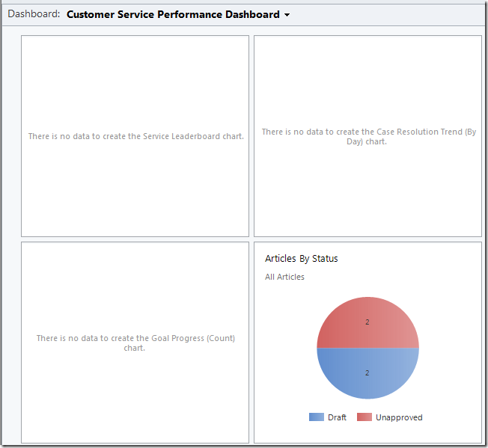488x448 pixels.
Task: Select the All Articles view link
Action: pyautogui.click(x=284, y=277)
